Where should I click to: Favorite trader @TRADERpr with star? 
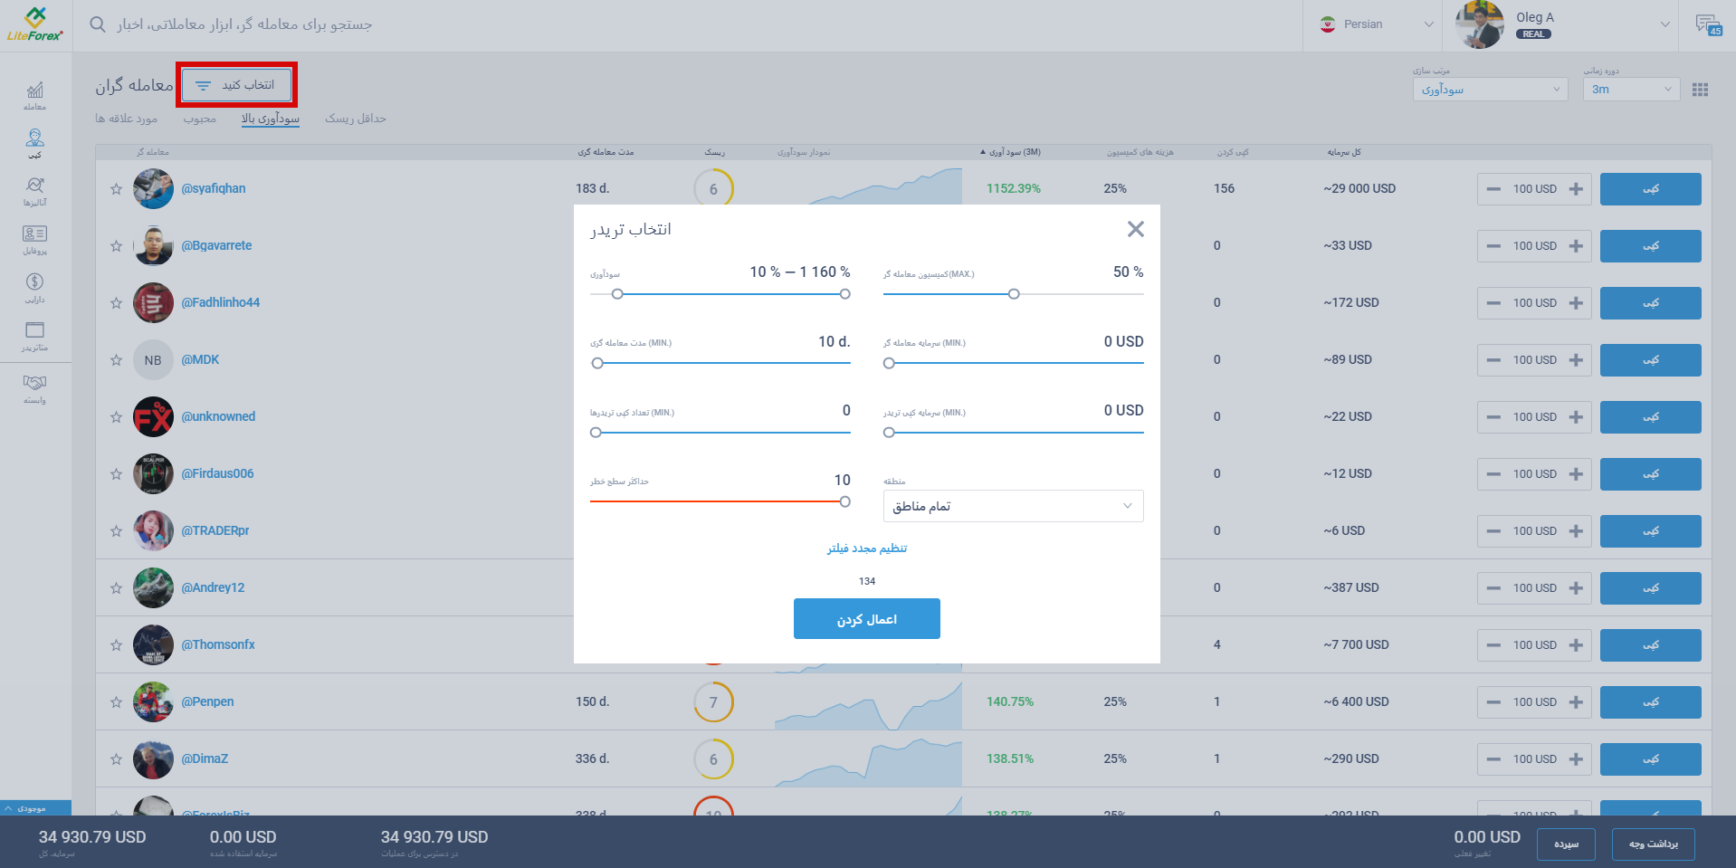(116, 531)
